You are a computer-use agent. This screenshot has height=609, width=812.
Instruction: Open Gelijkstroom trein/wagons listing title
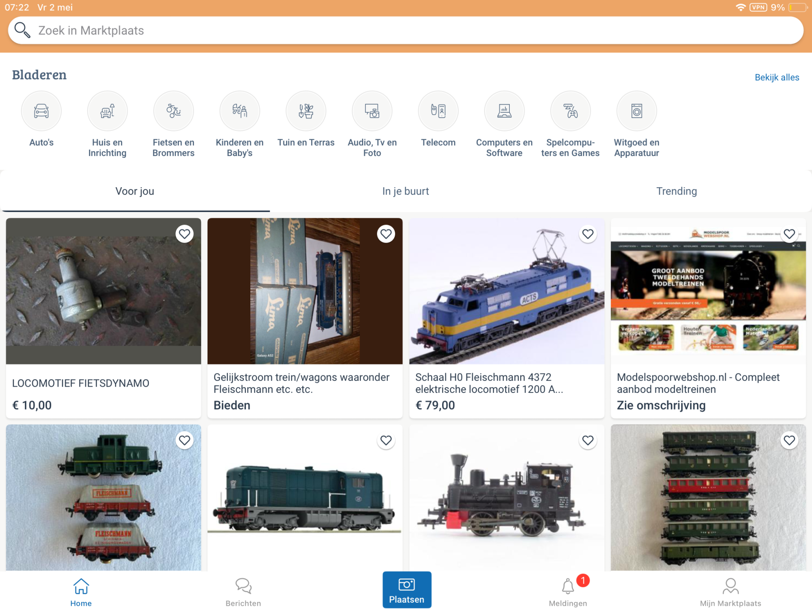click(x=301, y=383)
